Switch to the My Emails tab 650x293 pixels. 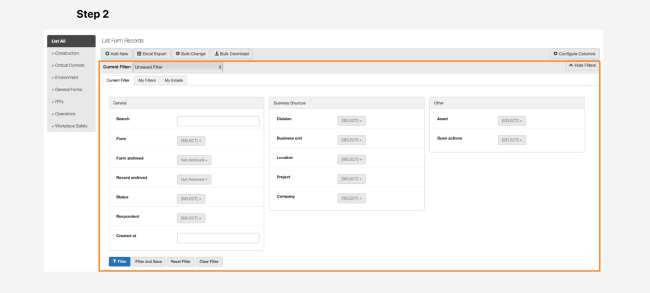pos(173,81)
